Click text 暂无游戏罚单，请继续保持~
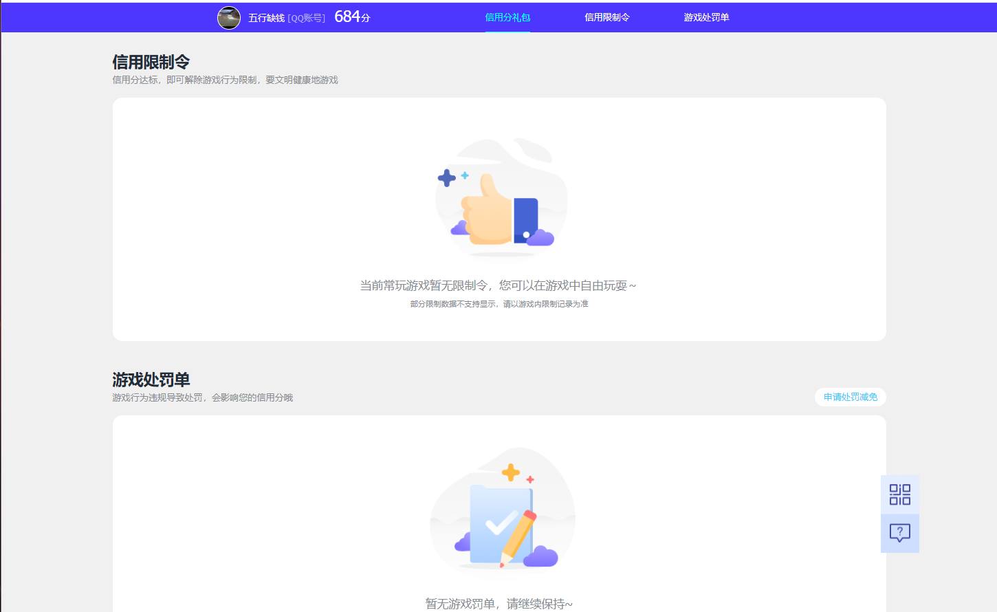 pyautogui.click(x=499, y=604)
